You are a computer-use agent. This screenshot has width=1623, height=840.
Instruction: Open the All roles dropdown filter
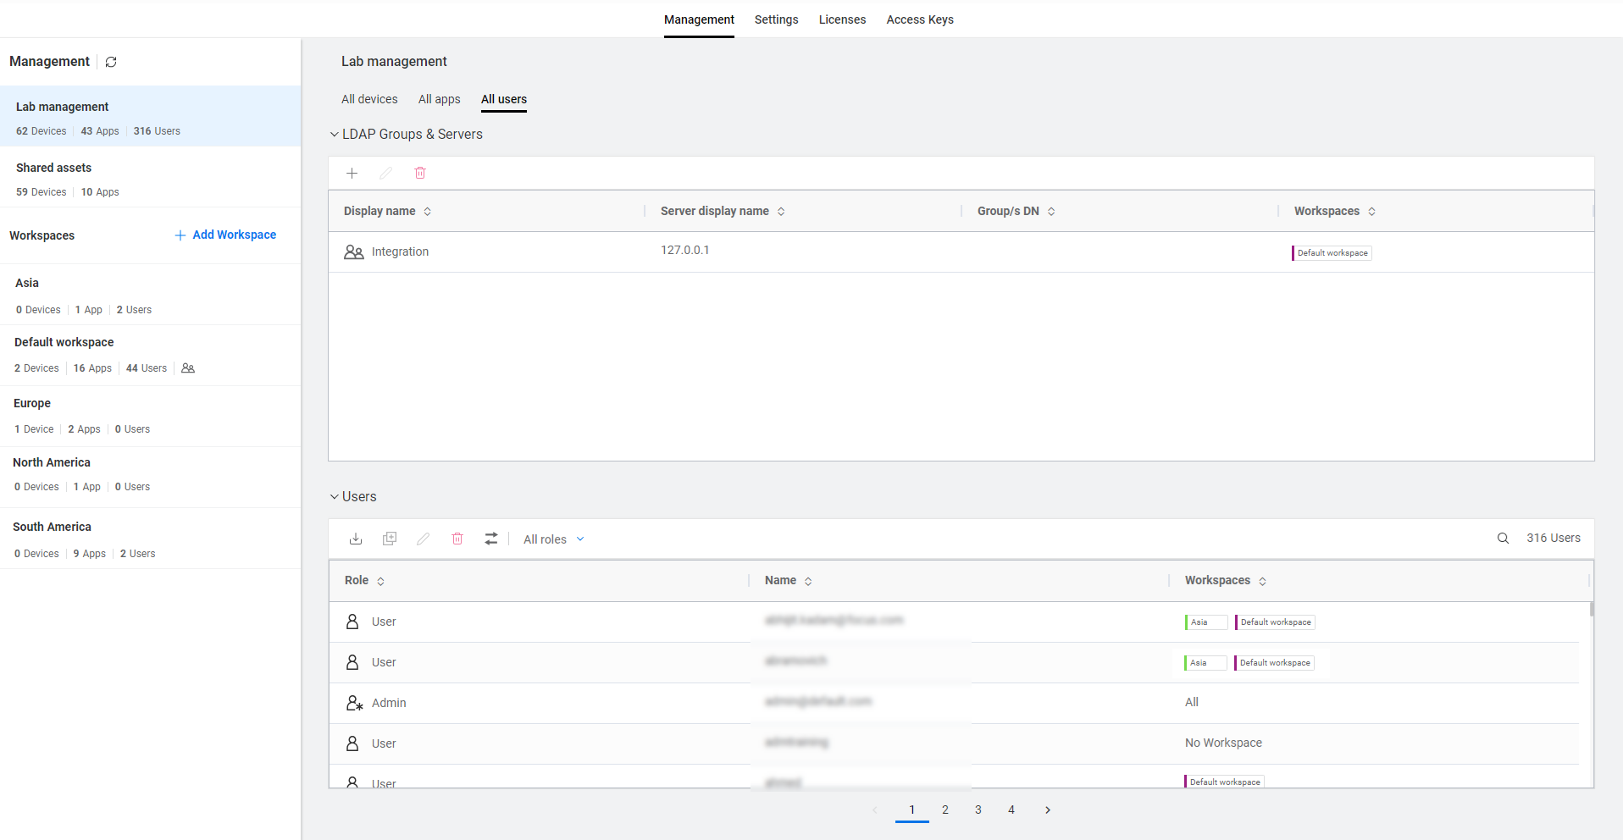(554, 539)
